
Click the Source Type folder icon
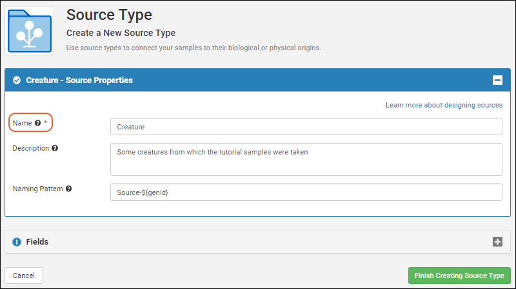[x=30, y=30]
